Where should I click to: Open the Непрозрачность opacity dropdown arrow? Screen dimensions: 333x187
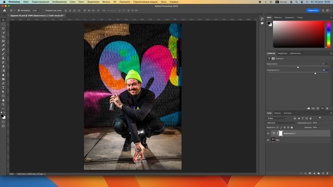click(x=319, y=123)
